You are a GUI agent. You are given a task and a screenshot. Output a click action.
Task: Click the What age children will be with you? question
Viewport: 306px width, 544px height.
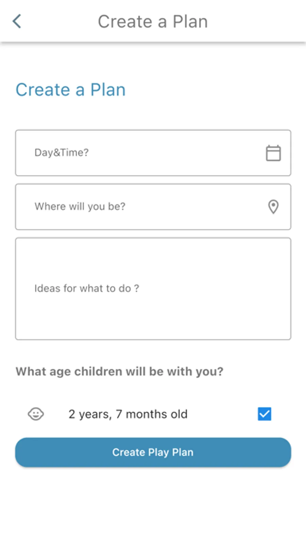click(x=119, y=371)
